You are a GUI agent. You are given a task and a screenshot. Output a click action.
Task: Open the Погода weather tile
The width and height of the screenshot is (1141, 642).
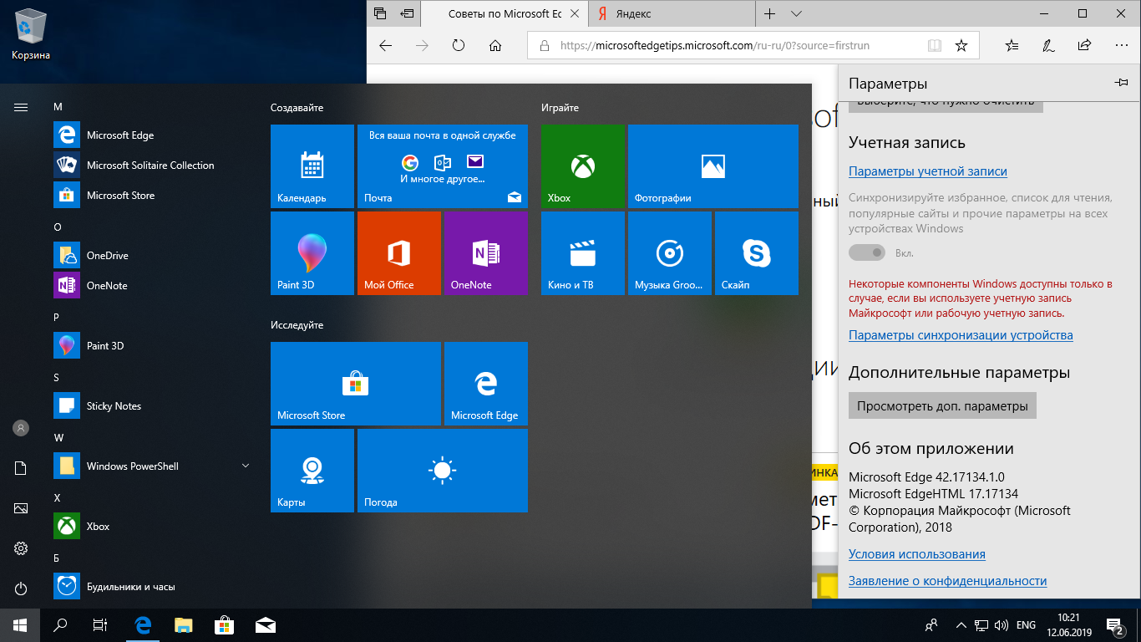pos(443,471)
